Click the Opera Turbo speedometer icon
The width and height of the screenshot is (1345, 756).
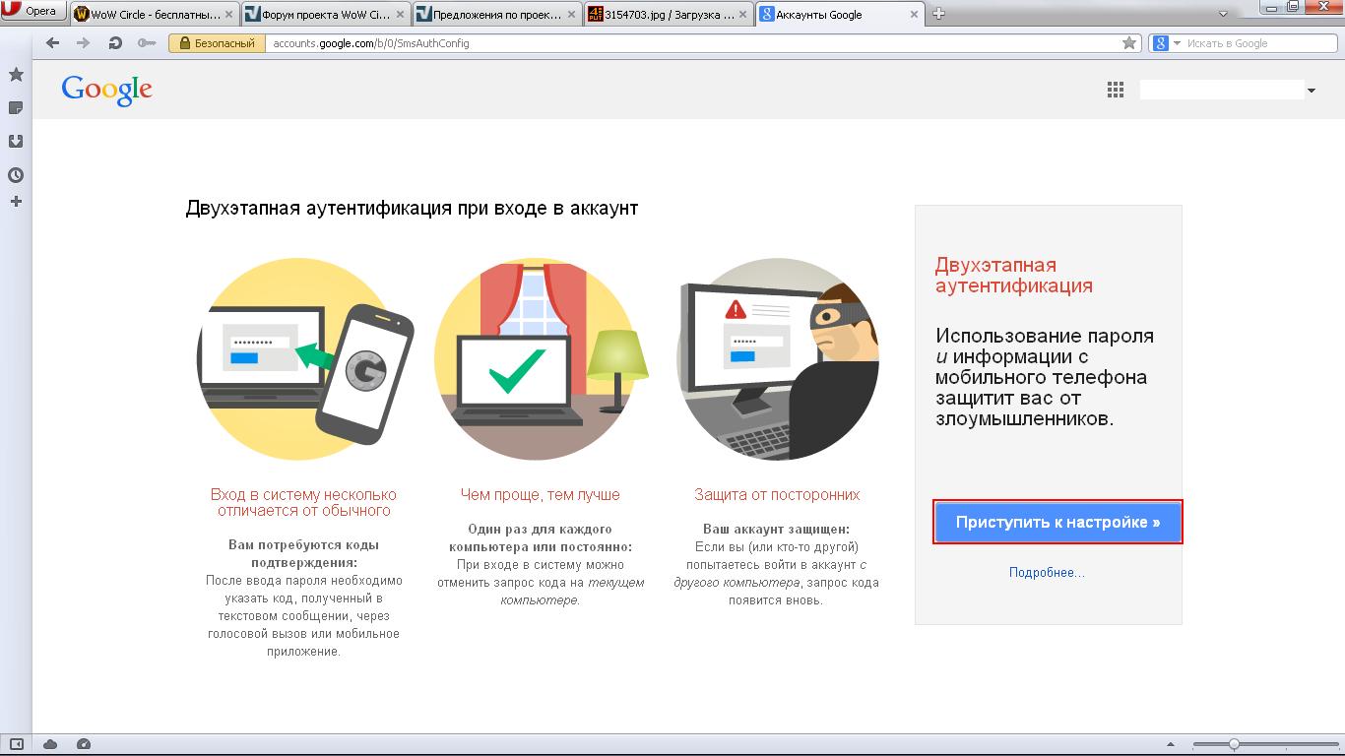pyautogui.click(x=84, y=745)
